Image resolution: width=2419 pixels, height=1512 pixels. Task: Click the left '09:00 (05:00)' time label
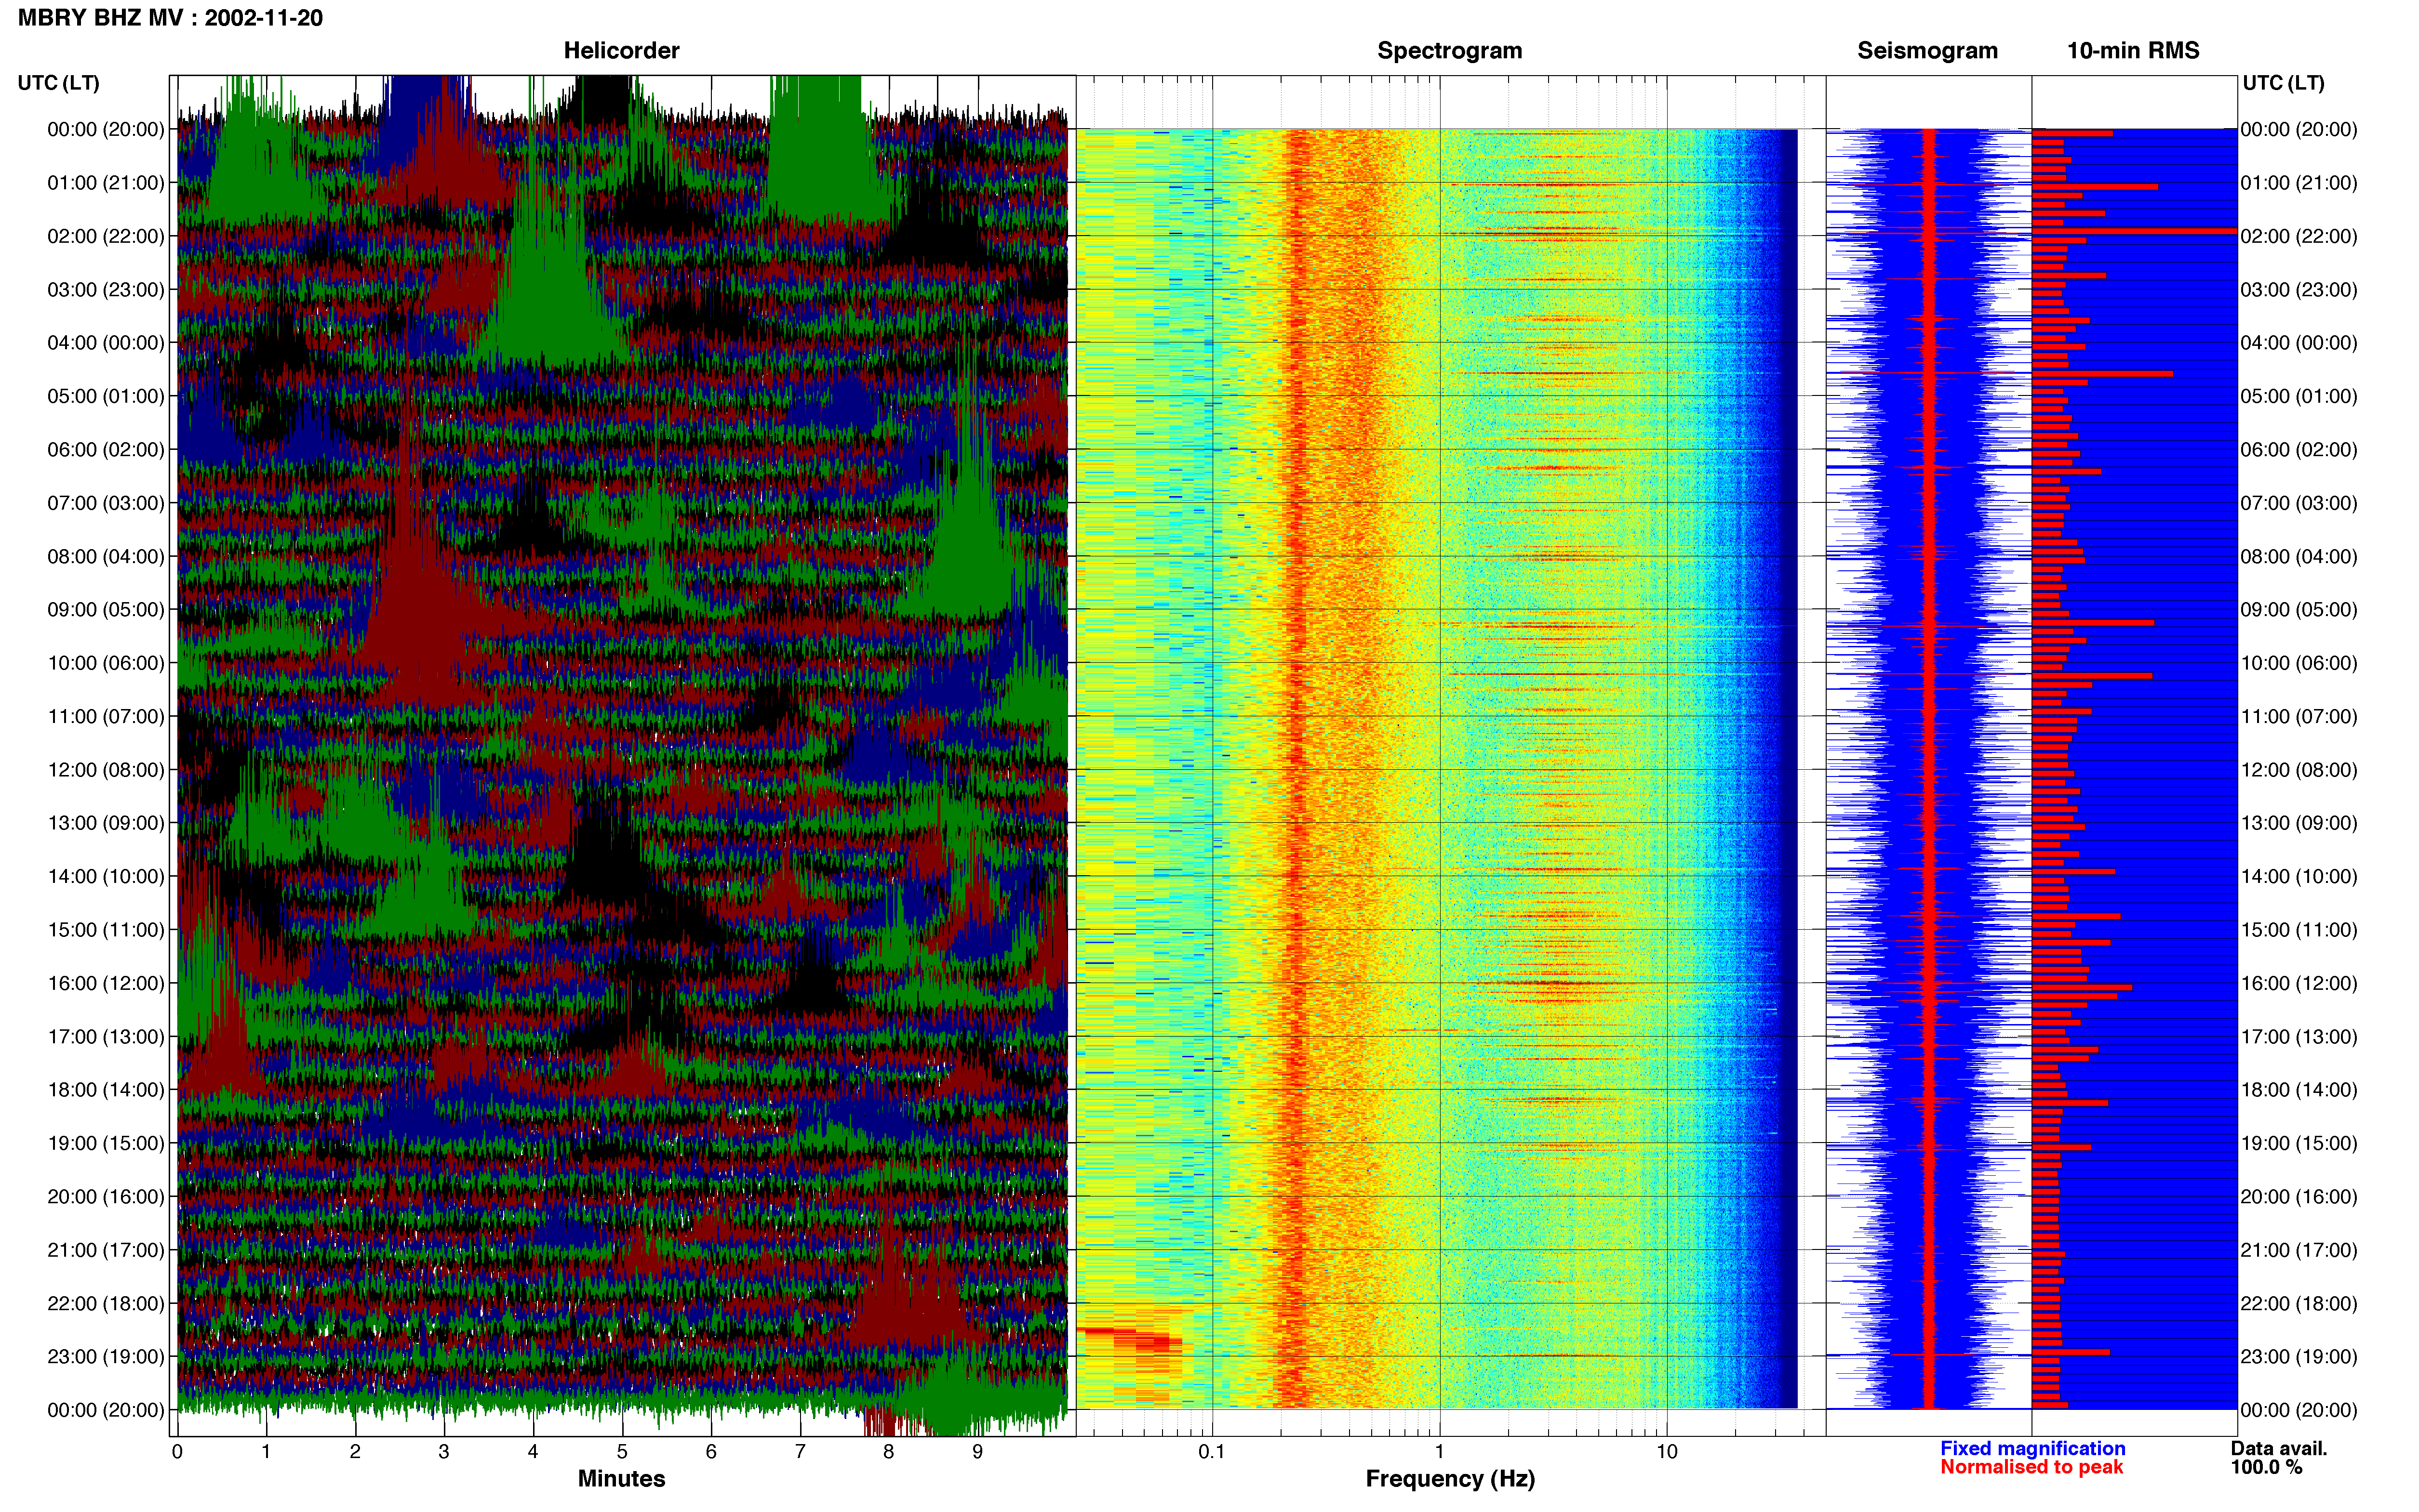click(106, 610)
